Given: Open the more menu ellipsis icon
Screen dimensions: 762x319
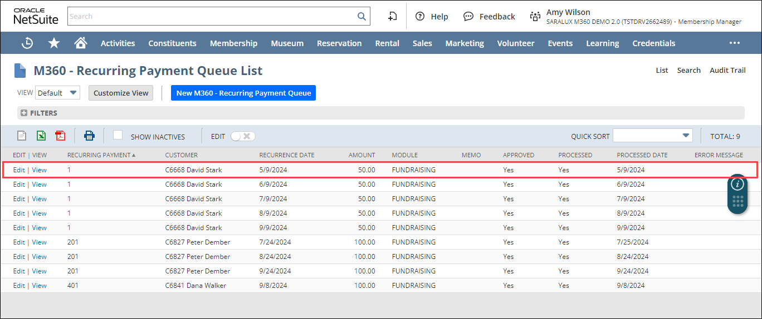Looking at the screenshot, I should 735,43.
